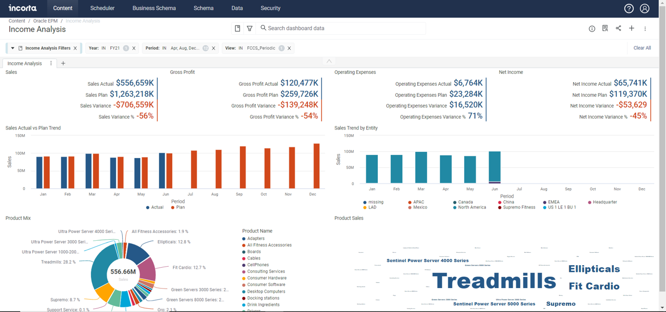Click Operating Expenses Variance 16,520K value

point(466,105)
